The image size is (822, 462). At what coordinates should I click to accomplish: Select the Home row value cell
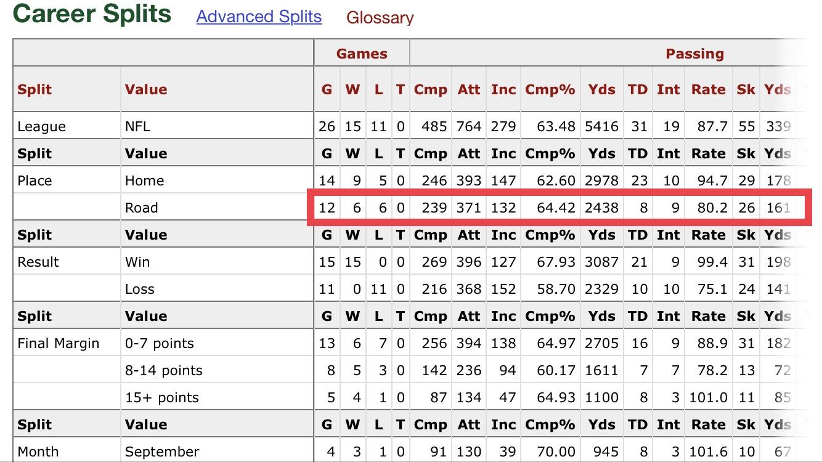(x=144, y=180)
